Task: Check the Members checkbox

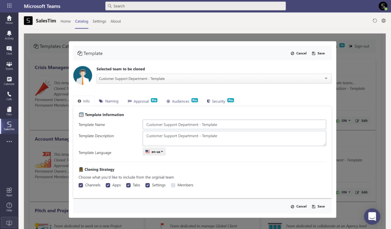Action: pos(173,185)
